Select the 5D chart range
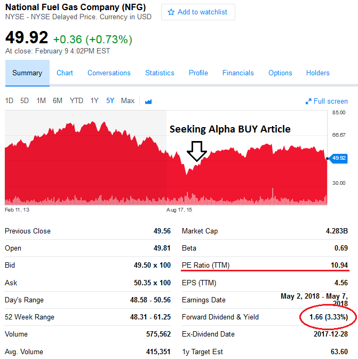 [25, 101]
